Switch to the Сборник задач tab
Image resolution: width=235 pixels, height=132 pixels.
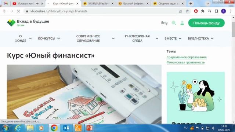coord(168,4)
